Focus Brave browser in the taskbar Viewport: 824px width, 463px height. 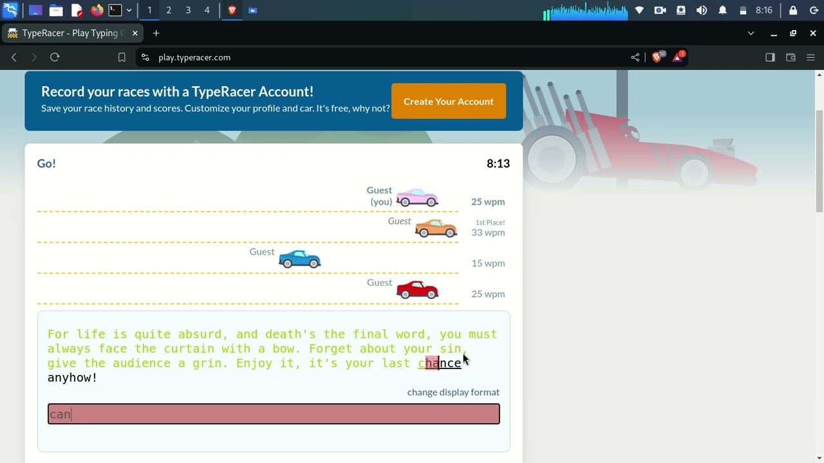[x=232, y=10]
